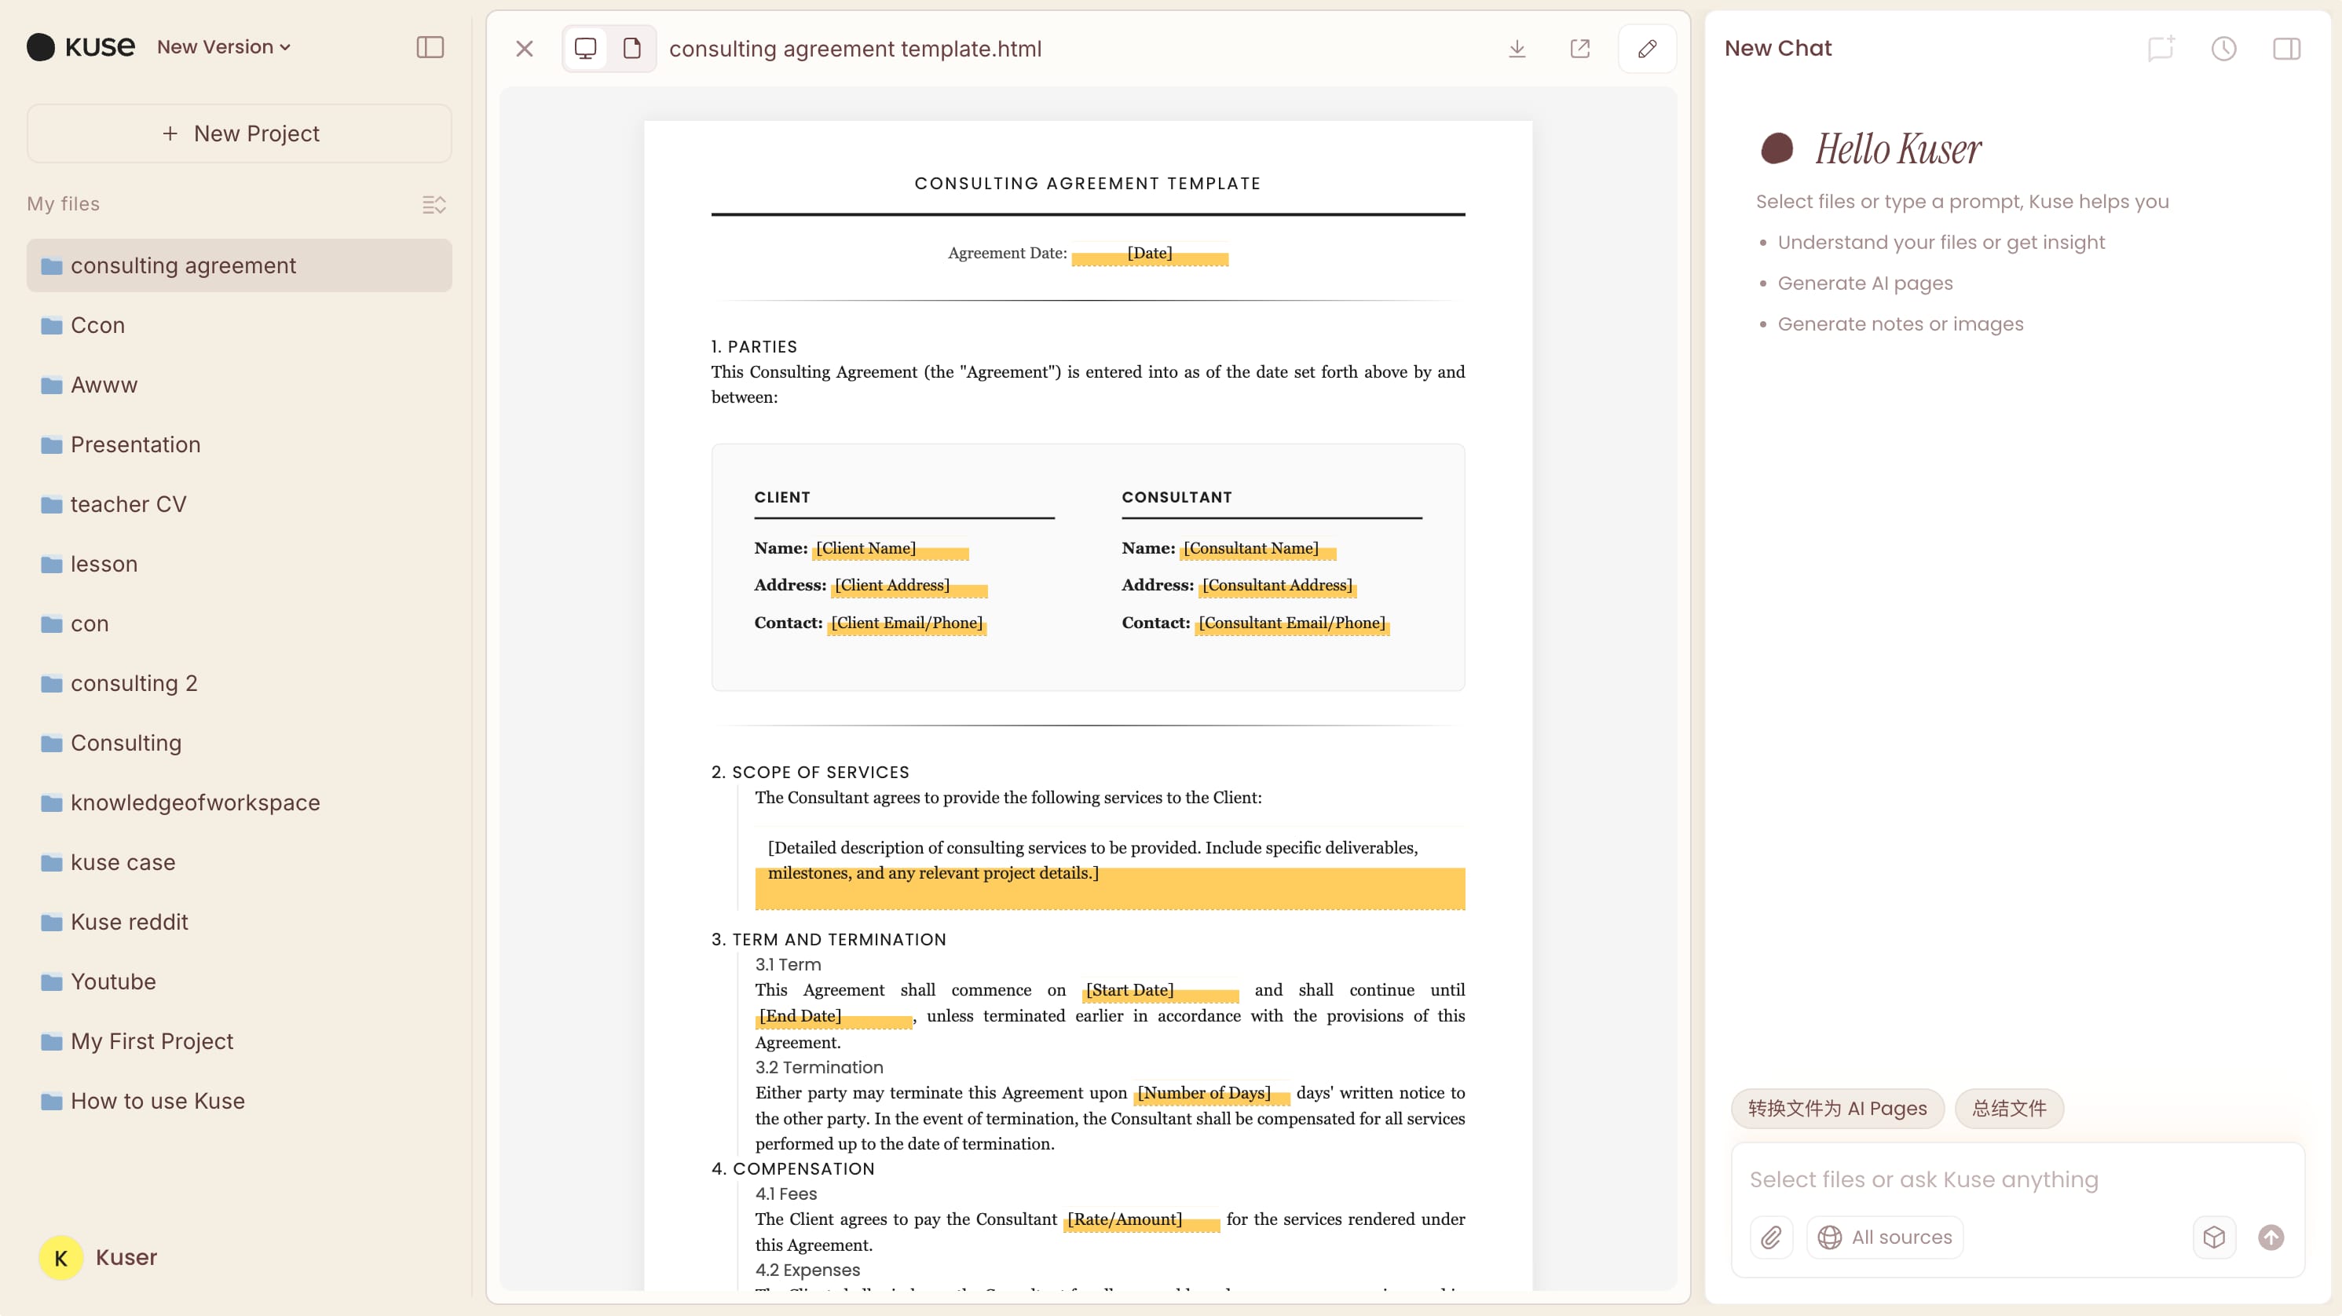Image resolution: width=2342 pixels, height=1316 pixels.
Task: Collapse the right chat panel
Action: coord(2286,48)
